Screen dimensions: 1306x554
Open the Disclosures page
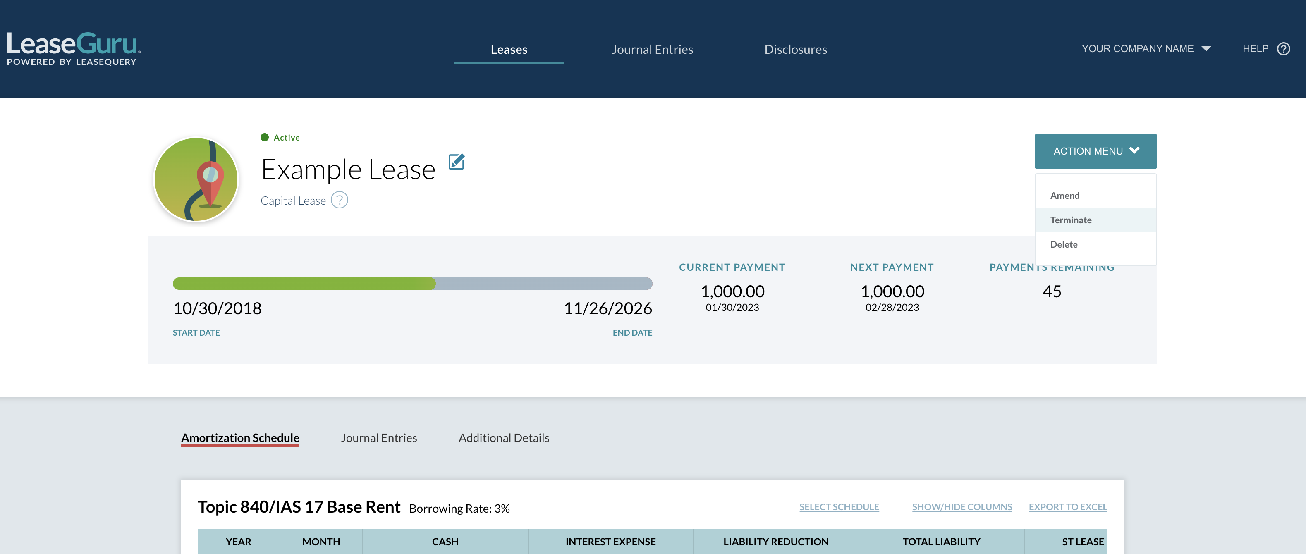795,49
